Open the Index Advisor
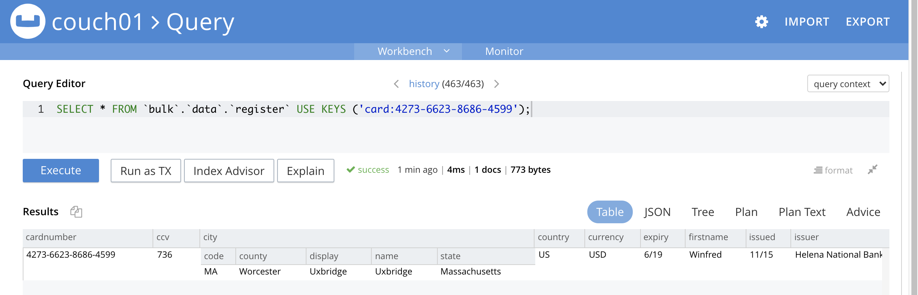Screen dimensions: 918x295 pyautogui.click(x=229, y=171)
